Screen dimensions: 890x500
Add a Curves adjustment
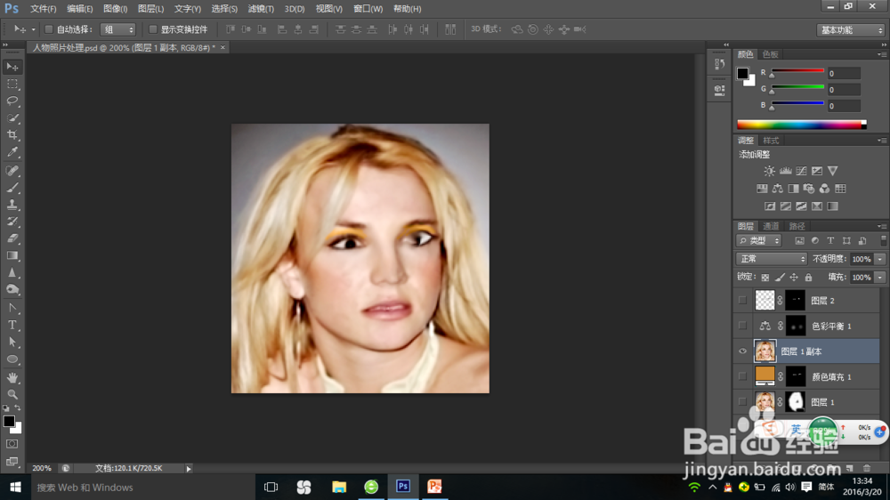[x=801, y=171]
